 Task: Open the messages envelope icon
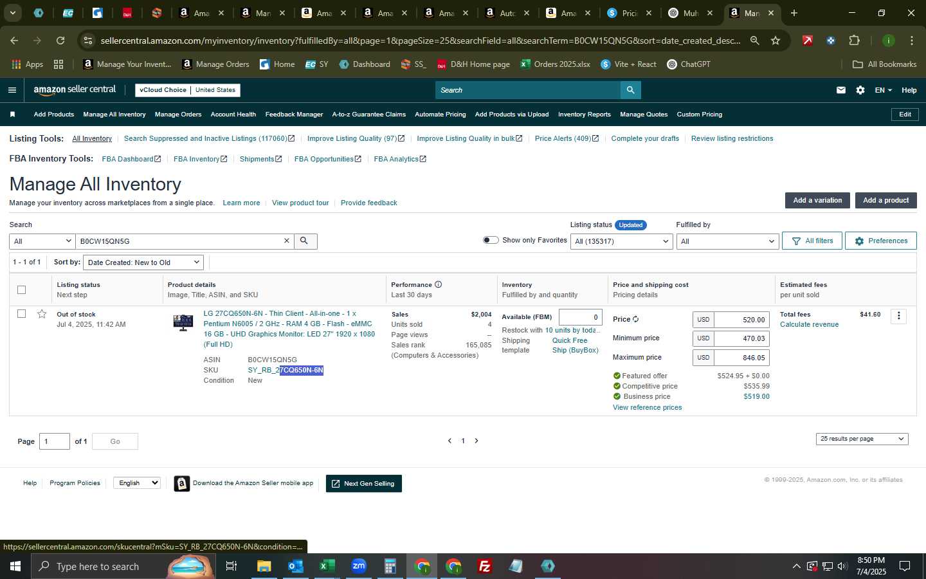tap(840, 90)
